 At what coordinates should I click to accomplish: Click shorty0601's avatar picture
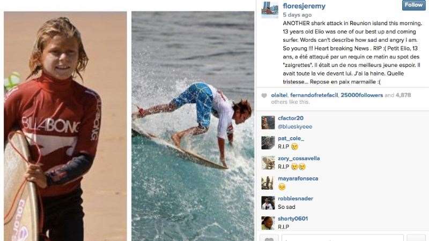tap(268, 223)
